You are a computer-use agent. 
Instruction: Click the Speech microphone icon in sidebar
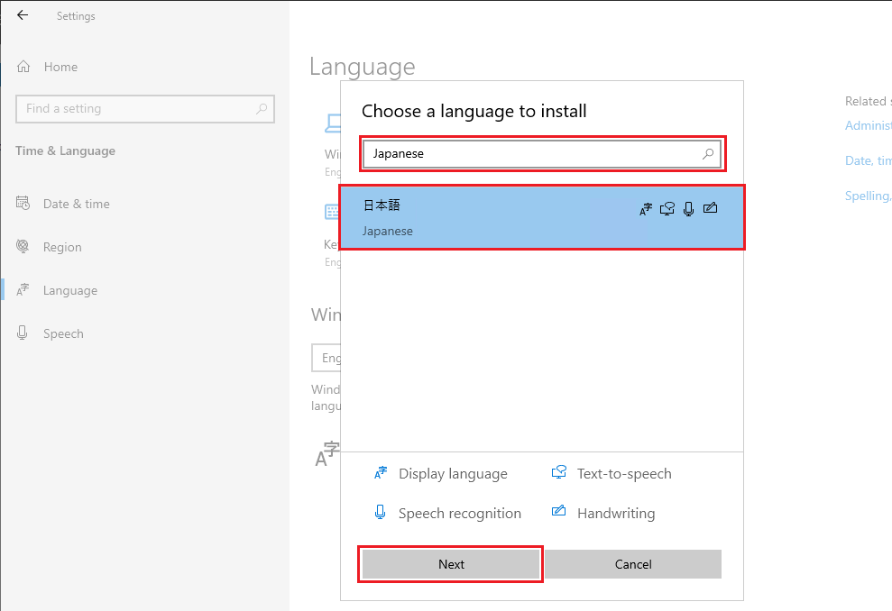pos(23,333)
